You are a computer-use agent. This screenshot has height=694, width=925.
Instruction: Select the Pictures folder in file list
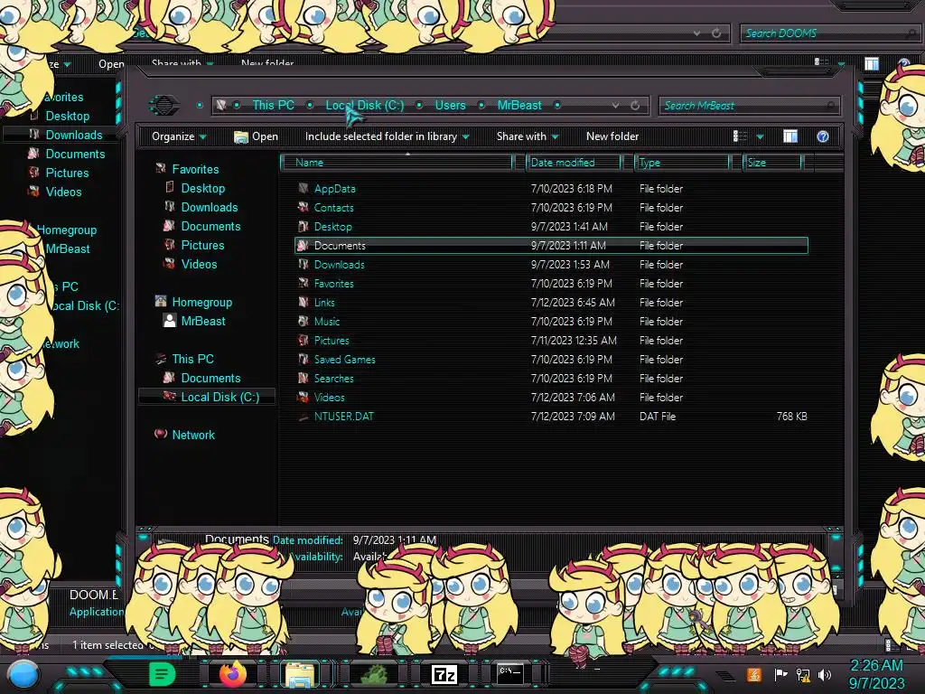click(x=331, y=341)
